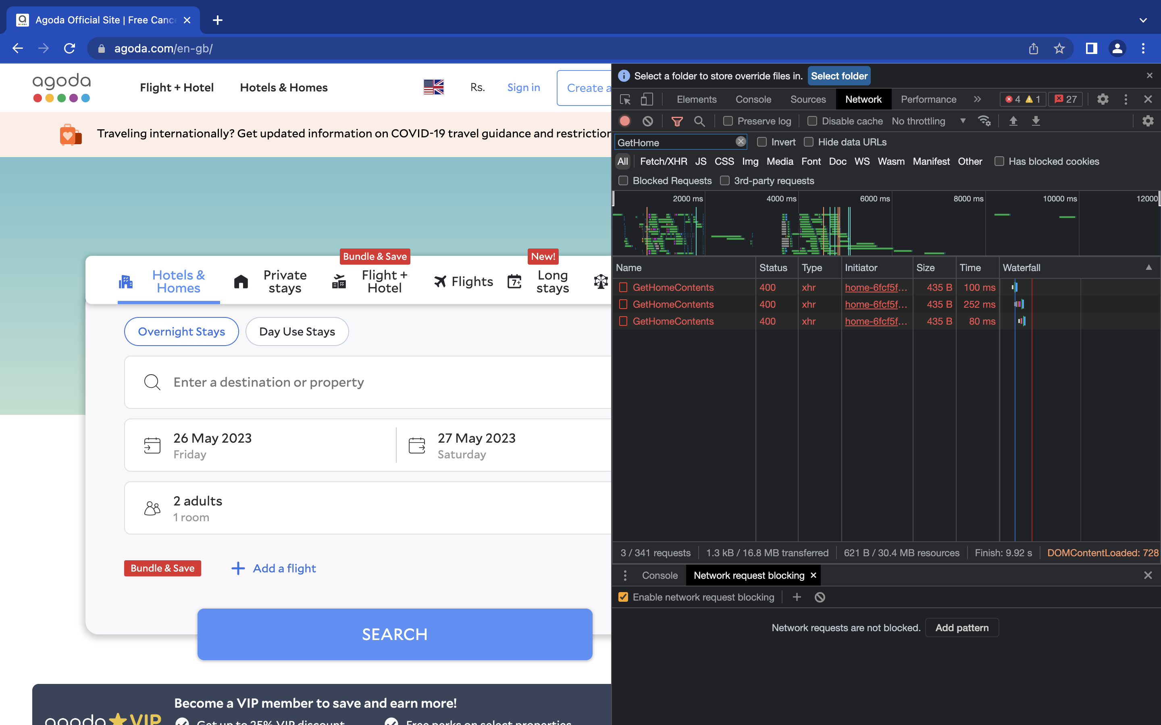This screenshot has height=725, width=1161.
Task: Select the first GetHomeContents row checkbox
Action: [623, 287]
